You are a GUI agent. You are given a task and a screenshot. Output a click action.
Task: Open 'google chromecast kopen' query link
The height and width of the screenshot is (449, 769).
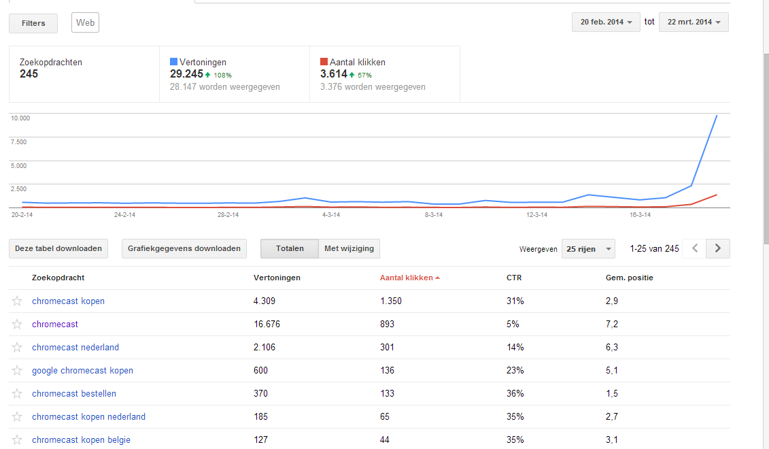(82, 370)
